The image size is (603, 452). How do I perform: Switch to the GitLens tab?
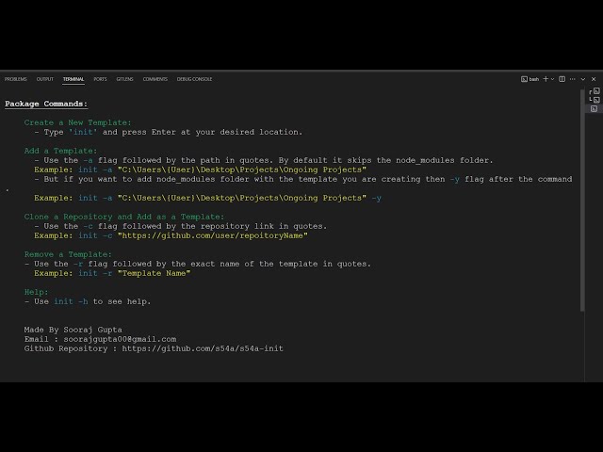click(x=124, y=79)
